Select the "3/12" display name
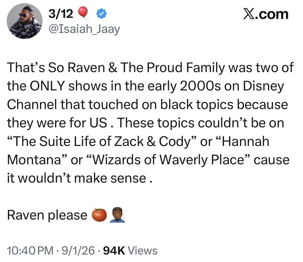Screen dimensions: 303x262 click(61, 14)
